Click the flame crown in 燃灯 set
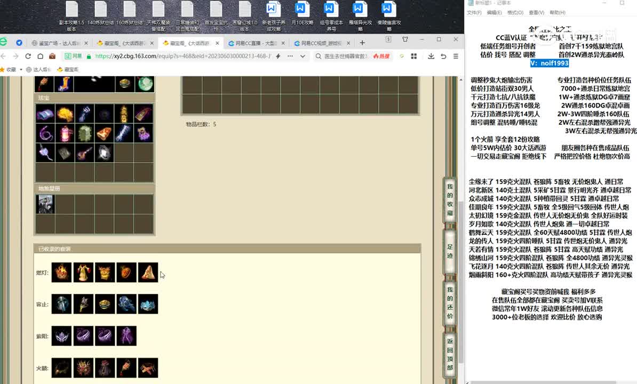The width and height of the screenshot is (637, 384). 62,273
